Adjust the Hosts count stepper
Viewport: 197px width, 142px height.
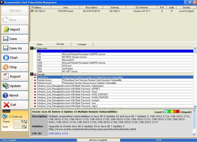point(25,127)
